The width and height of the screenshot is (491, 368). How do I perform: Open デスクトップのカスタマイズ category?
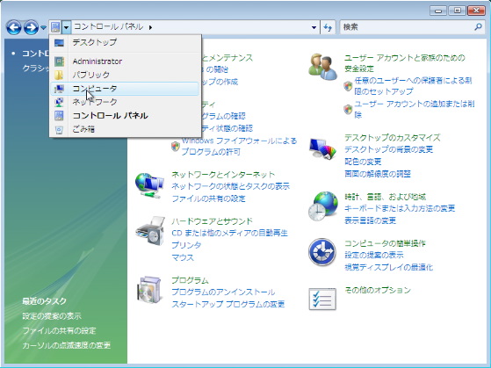[393, 138]
